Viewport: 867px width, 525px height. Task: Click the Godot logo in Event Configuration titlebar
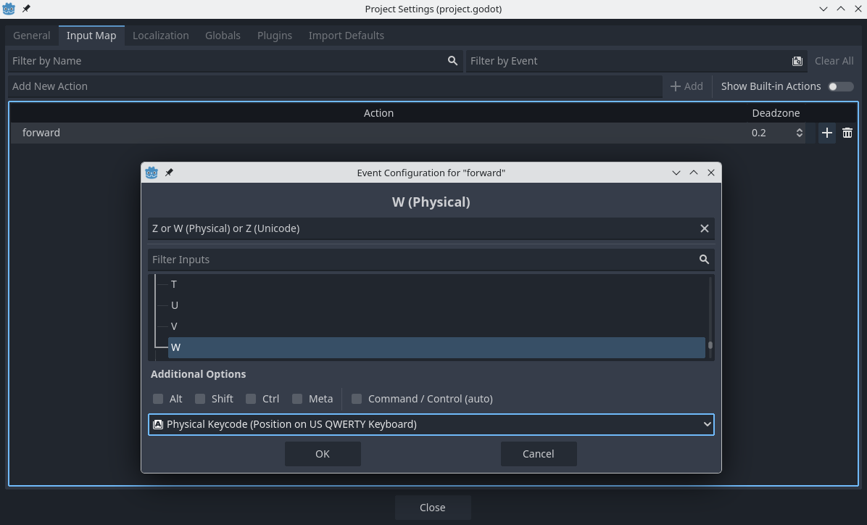pos(152,173)
